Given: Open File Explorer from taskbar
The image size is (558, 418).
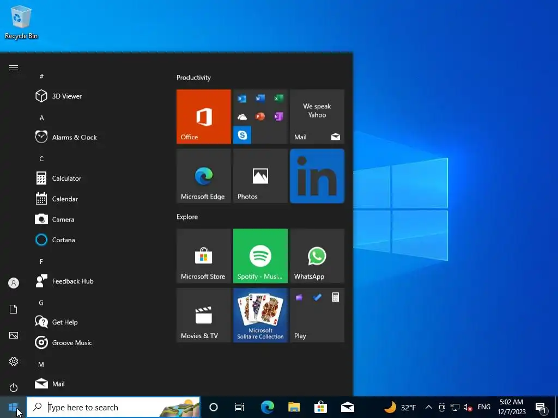Looking at the screenshot, I should 294,407.
